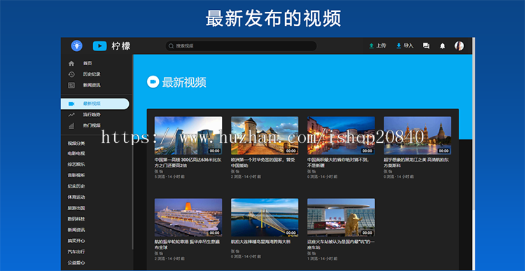
Task: Open the 汽车出行 category
Action: [x=76, y=251]
